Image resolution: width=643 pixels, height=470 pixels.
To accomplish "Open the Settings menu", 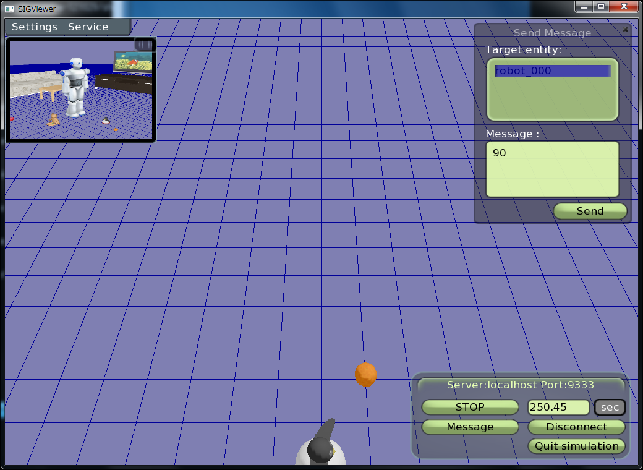I will point(34,27).
